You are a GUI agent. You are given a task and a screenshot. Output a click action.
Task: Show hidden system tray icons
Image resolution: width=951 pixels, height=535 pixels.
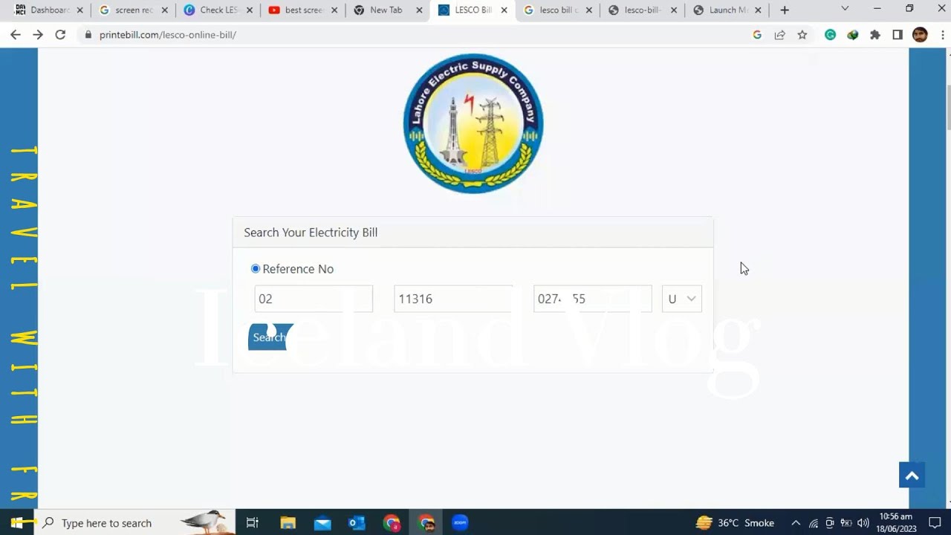coord(796,522)
